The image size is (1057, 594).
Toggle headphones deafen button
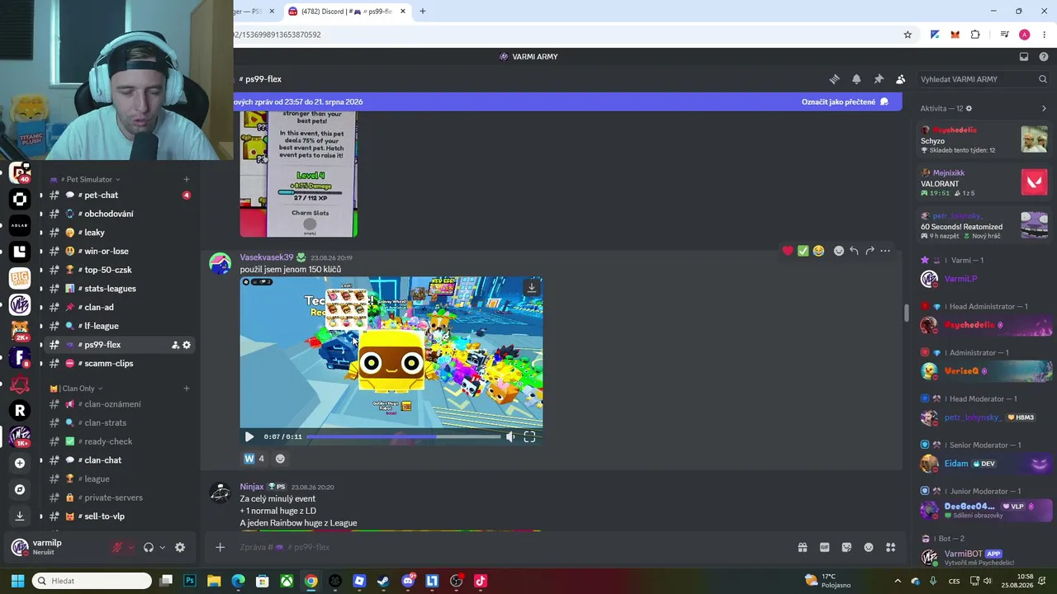click(149, 547)
